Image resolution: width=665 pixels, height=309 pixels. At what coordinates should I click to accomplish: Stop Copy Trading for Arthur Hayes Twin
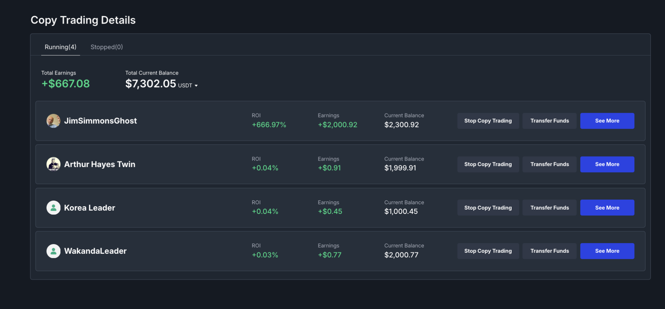pos(488,164)
